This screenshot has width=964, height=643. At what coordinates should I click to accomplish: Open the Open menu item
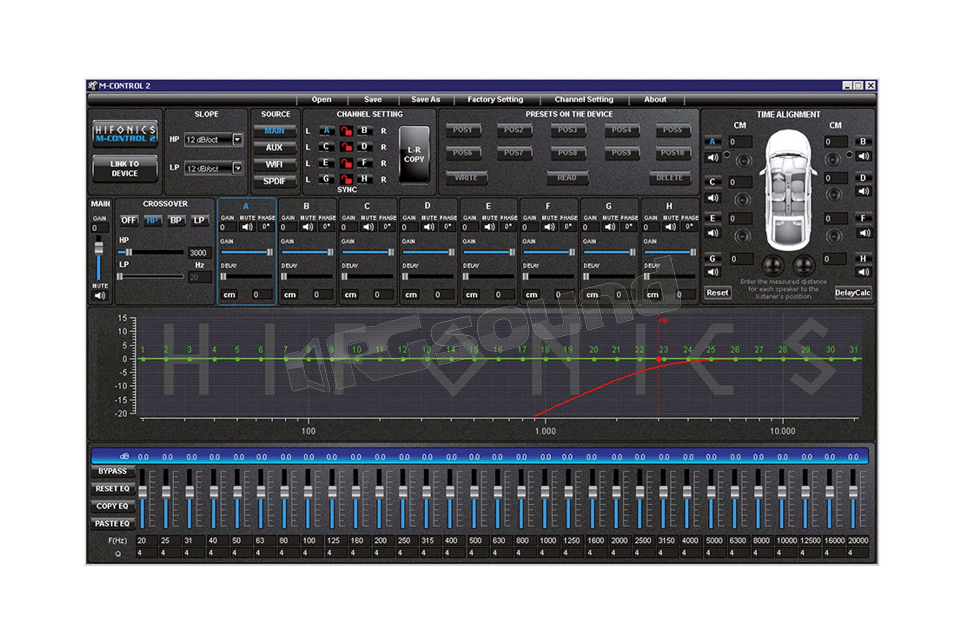[321, 99]
